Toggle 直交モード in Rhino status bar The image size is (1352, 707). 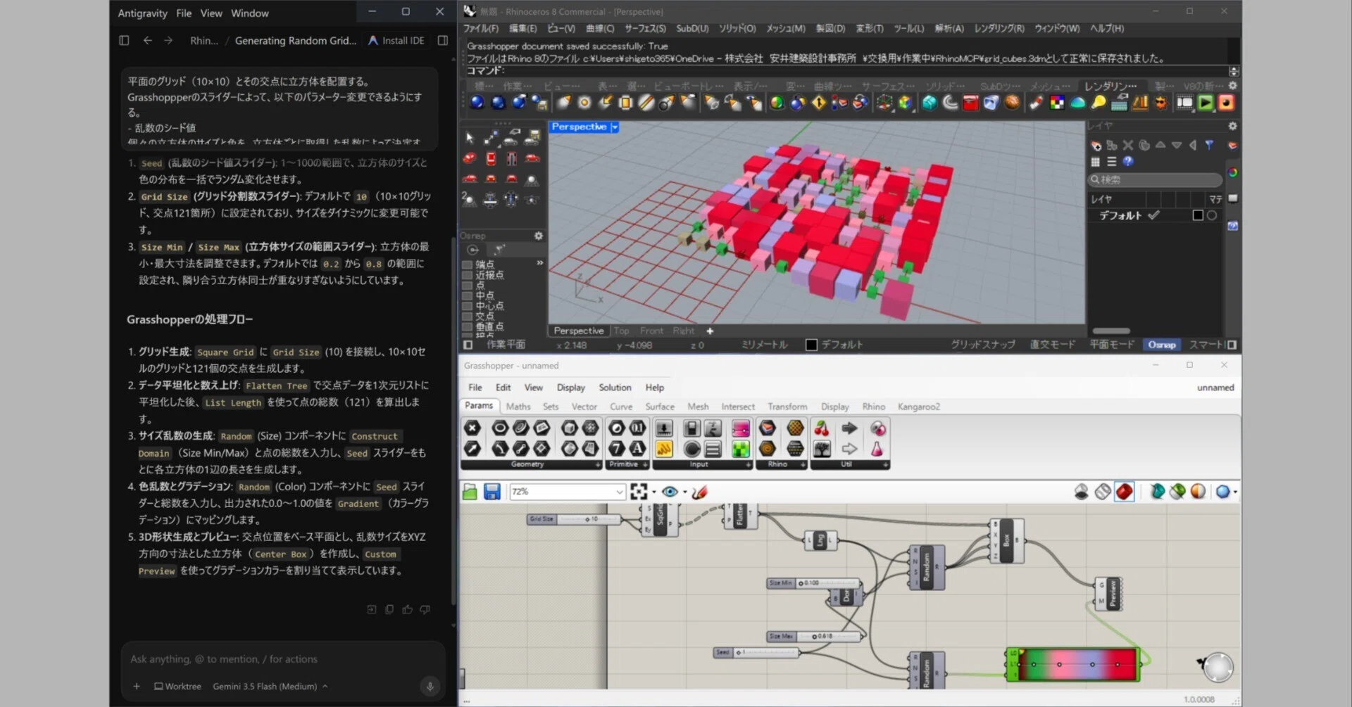pyautogui.click(x=1052, y=345)
